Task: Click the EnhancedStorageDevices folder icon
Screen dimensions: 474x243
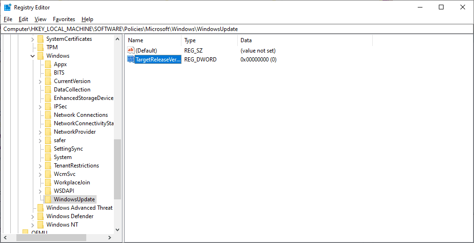Action: pyautogui.click(x=48, y=98)
